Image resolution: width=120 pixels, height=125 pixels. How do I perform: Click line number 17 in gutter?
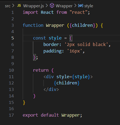(11, 115)
